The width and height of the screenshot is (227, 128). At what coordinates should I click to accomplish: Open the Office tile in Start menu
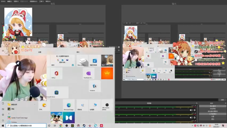[x=56, y=74]
